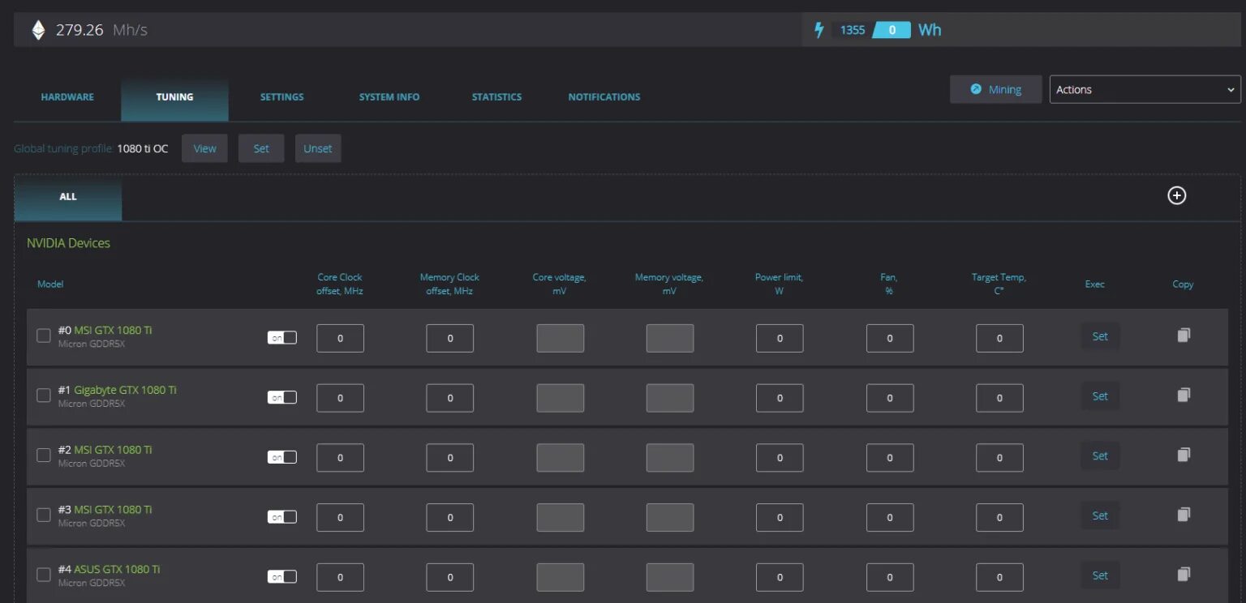Click the Mining button
This screenshot has height=603, width=1246.
point(995,89)
